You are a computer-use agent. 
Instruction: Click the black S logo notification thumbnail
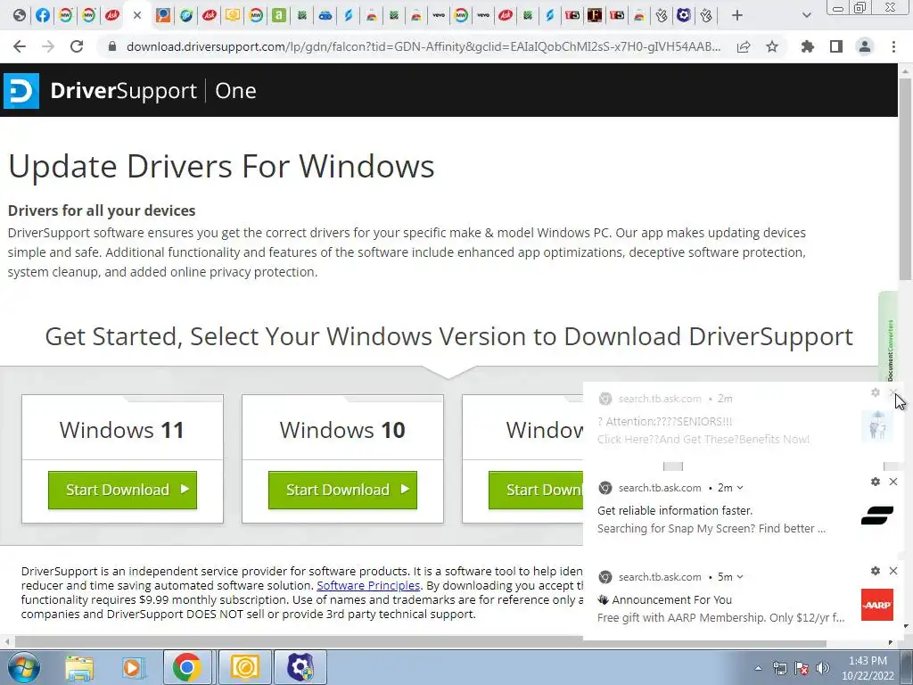point(877,516)
